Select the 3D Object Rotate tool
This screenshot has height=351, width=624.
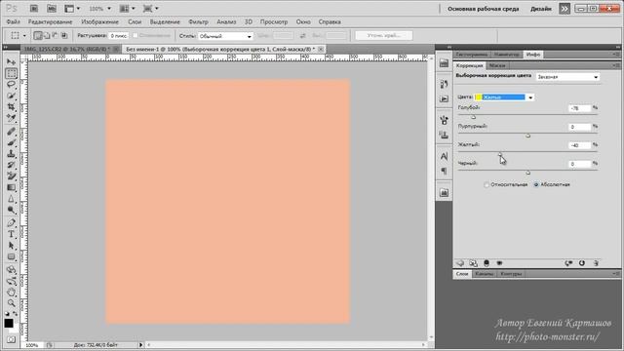(11, 270)
